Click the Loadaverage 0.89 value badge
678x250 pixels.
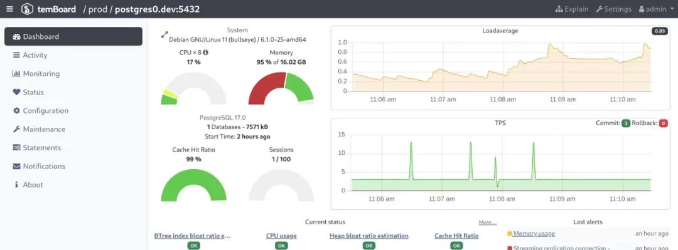click(x=660, y=31)
